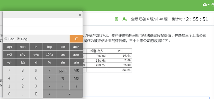Click the open parenthesis key
214x99 pixels.
63,86
